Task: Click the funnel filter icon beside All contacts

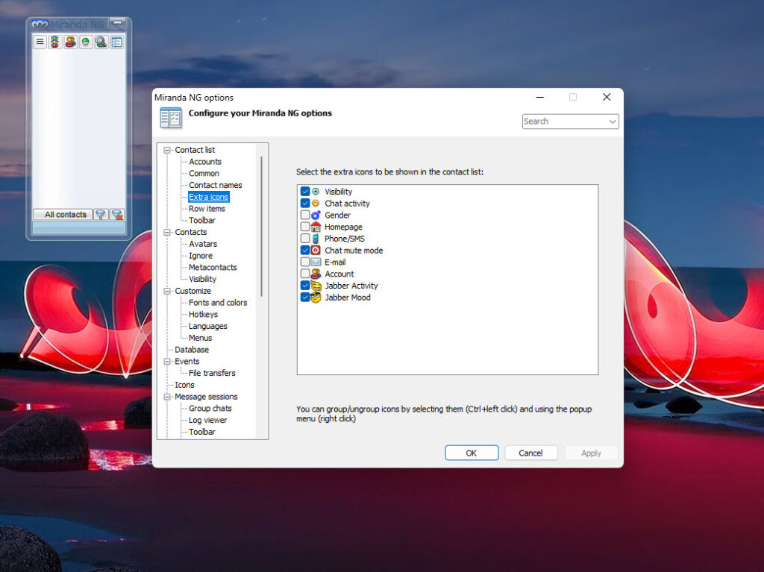Action: (101, 214)
